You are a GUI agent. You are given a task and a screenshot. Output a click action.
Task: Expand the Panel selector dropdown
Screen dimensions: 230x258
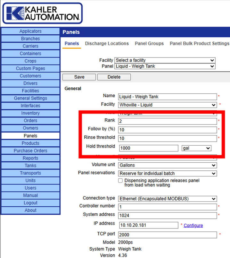click(x=165, y=66)
